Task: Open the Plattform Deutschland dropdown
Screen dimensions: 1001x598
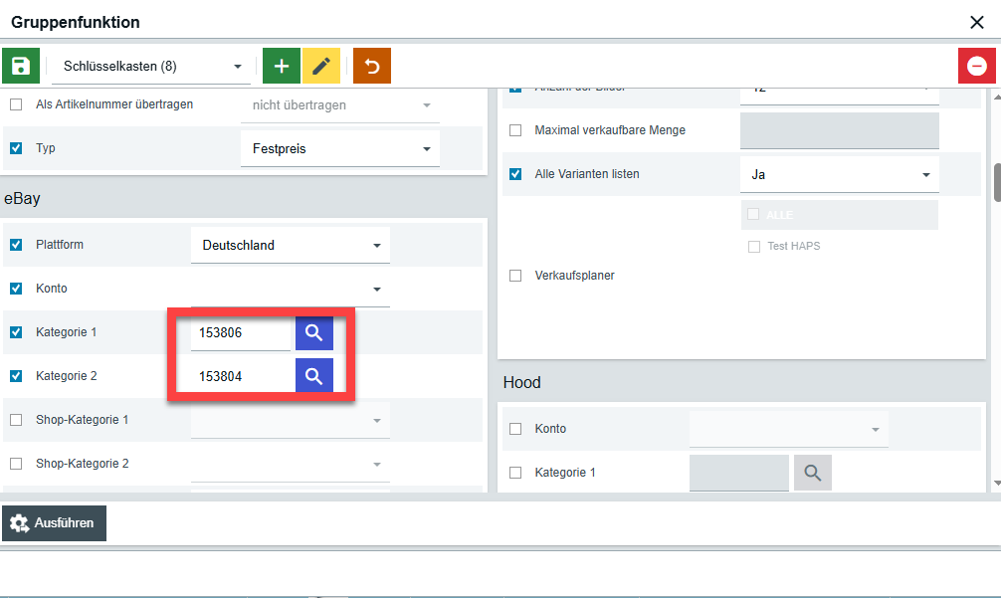Action: pos(290,245)
